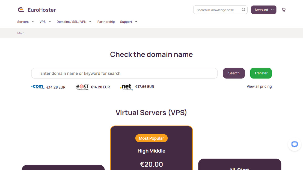Open the Support navigation item

click(126, 22)
